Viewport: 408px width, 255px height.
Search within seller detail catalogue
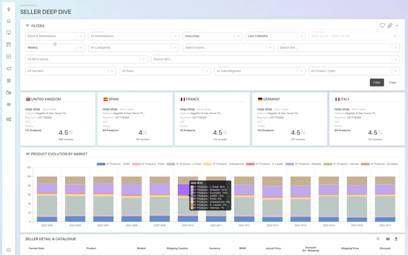(x=378, y=239)
